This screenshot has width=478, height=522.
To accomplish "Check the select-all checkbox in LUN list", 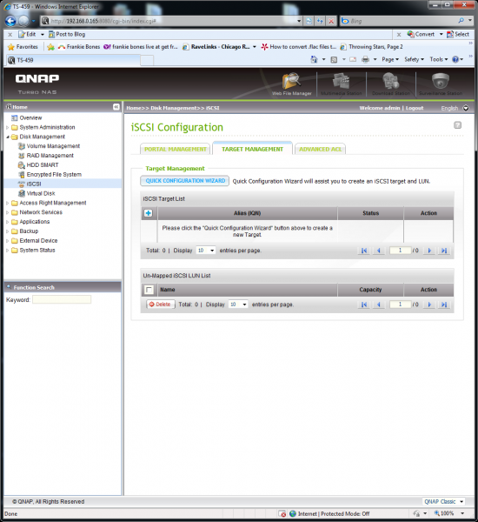I will [x=149, y=290].
